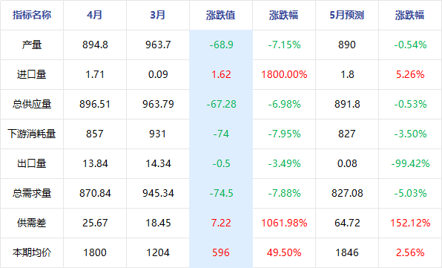
Task: Click the 870.84 demand value
Action: 95,193
